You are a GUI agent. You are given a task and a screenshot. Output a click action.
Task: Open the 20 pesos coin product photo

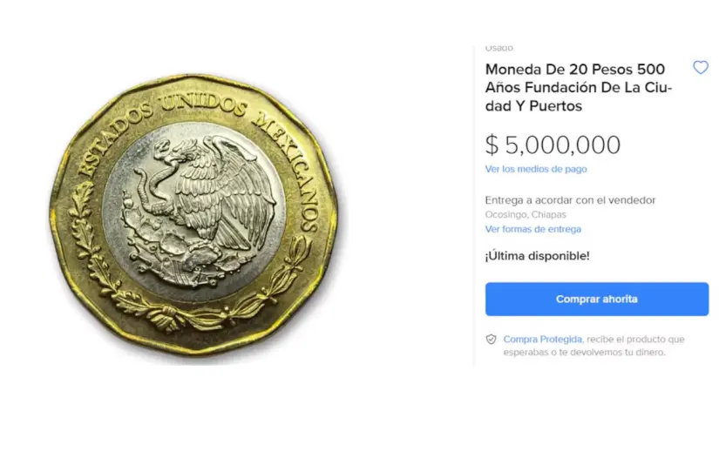(193, 215)
